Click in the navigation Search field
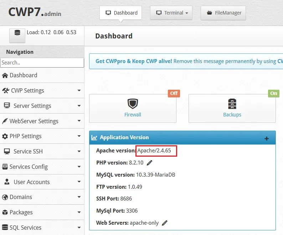Viewport: 283px width, 235px height. coord(42,63)
